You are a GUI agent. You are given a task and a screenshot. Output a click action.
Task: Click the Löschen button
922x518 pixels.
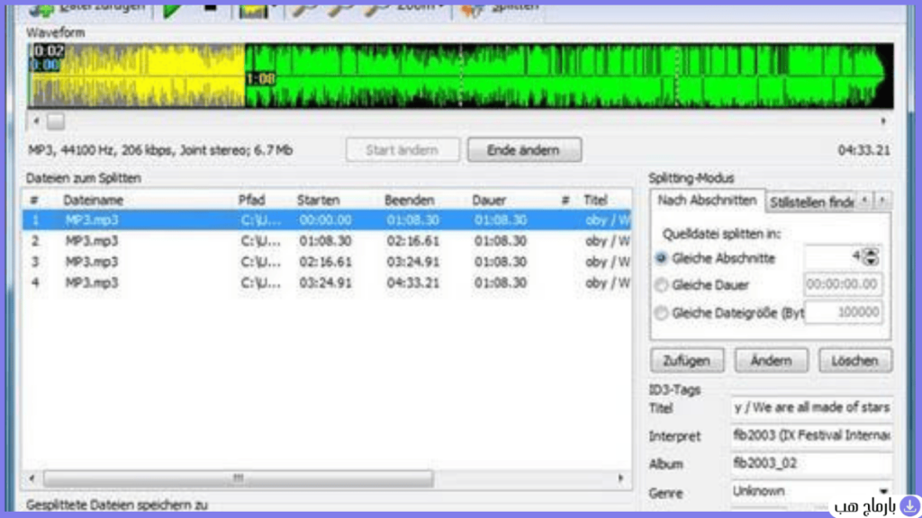855,361
